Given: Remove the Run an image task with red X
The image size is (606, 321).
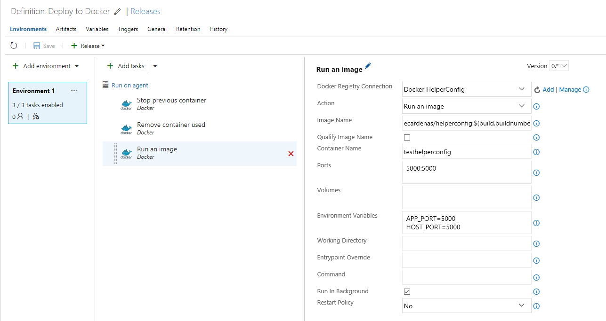Looking at the screenshot, I should (x=291, y=154).
